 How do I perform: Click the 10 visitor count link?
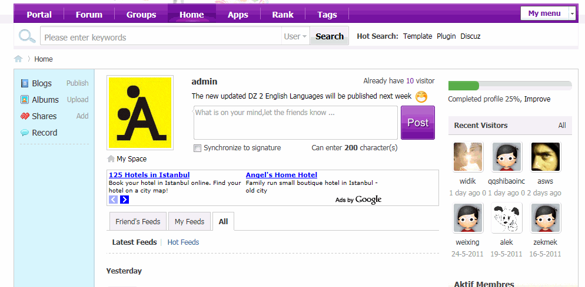click(410, 81)
